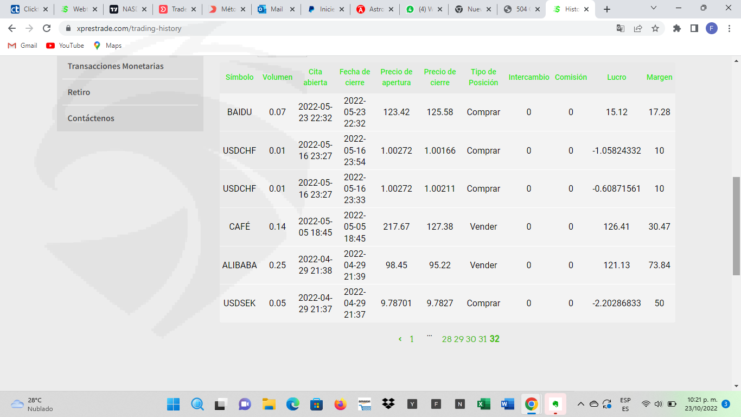Go to page 28 of trading history
The height and width of the screenshot is (417, 741).
pyautogui.click(x=447, y=339)
